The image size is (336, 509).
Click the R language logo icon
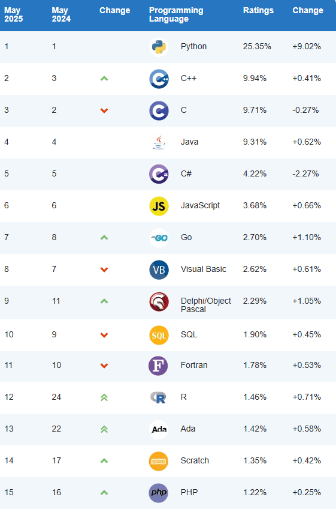click(x=158, y=397)
